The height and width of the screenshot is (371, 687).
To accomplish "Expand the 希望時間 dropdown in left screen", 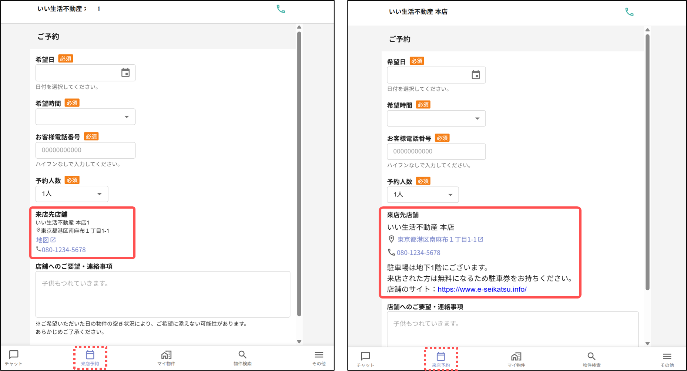I will tap(86, 117).
